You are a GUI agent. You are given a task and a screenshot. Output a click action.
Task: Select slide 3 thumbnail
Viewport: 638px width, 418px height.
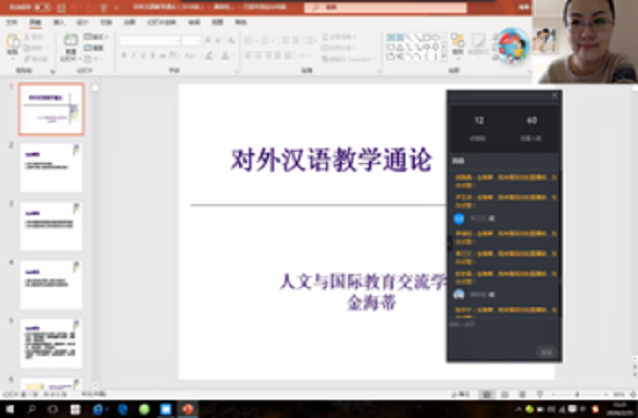pos(51,226)
